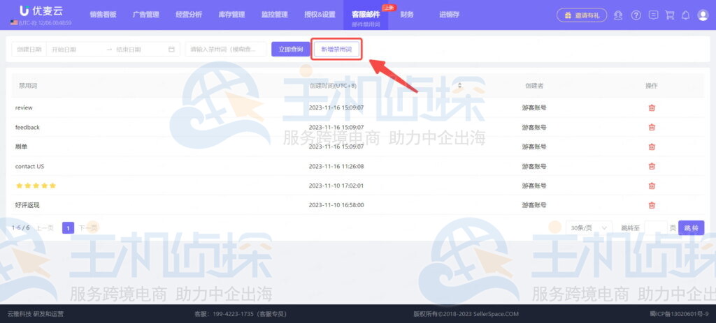Open the 库存管理 menu
The height and width of the screenshot is (323, 716).
pyautogui.click(x=232, y=15)
